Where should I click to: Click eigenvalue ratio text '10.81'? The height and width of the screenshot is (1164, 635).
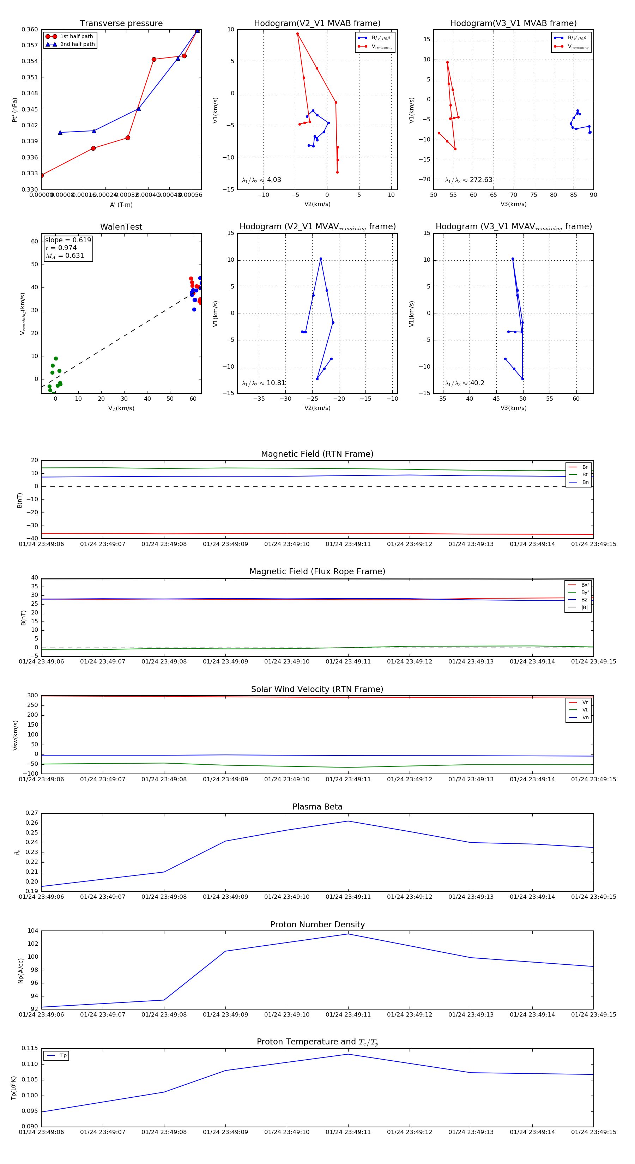[x=276, y=383]
